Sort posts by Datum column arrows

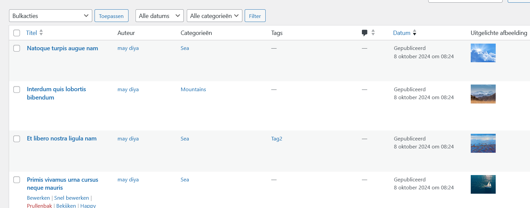point(414,33)
